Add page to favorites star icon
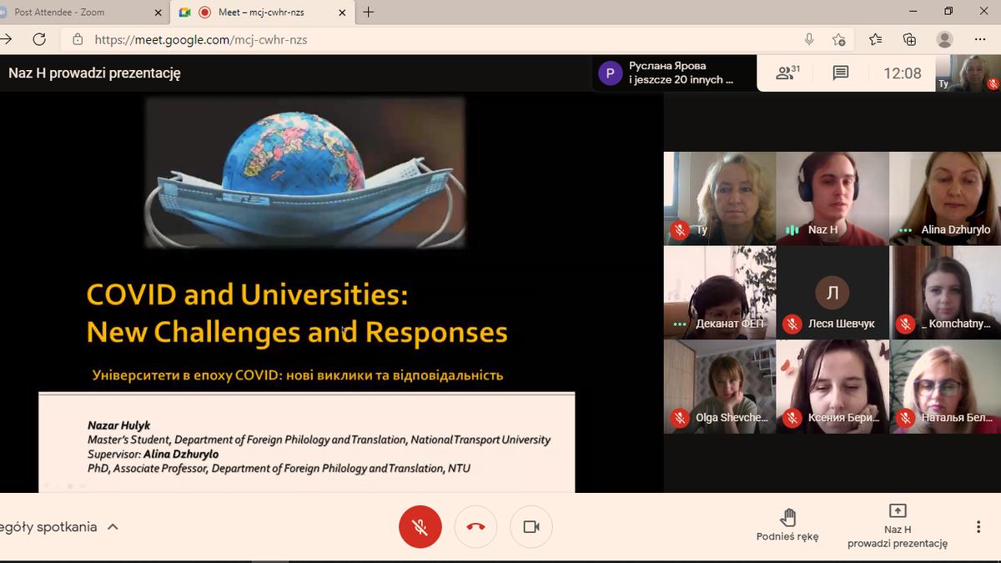Screen dimensions: 1001x563 839,39
